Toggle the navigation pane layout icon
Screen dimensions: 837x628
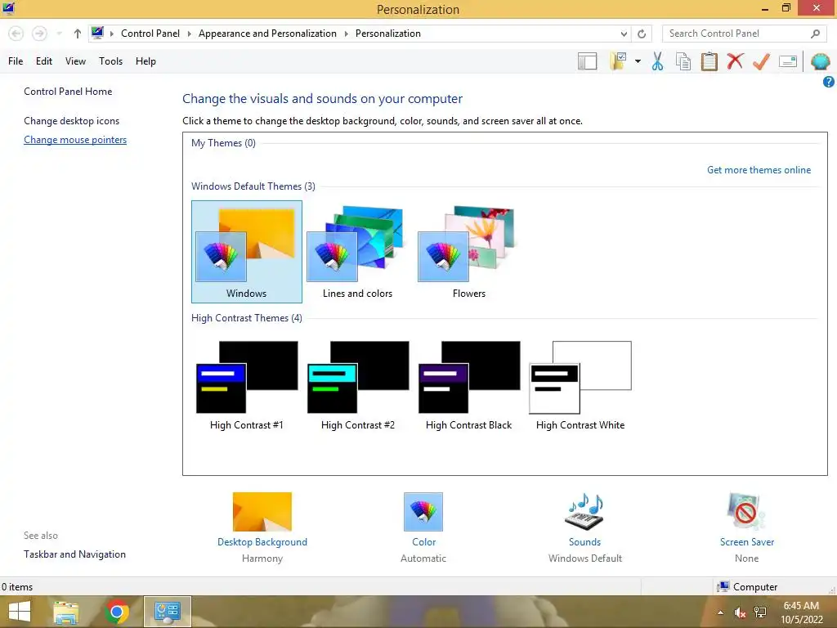[x=587, y=61]
